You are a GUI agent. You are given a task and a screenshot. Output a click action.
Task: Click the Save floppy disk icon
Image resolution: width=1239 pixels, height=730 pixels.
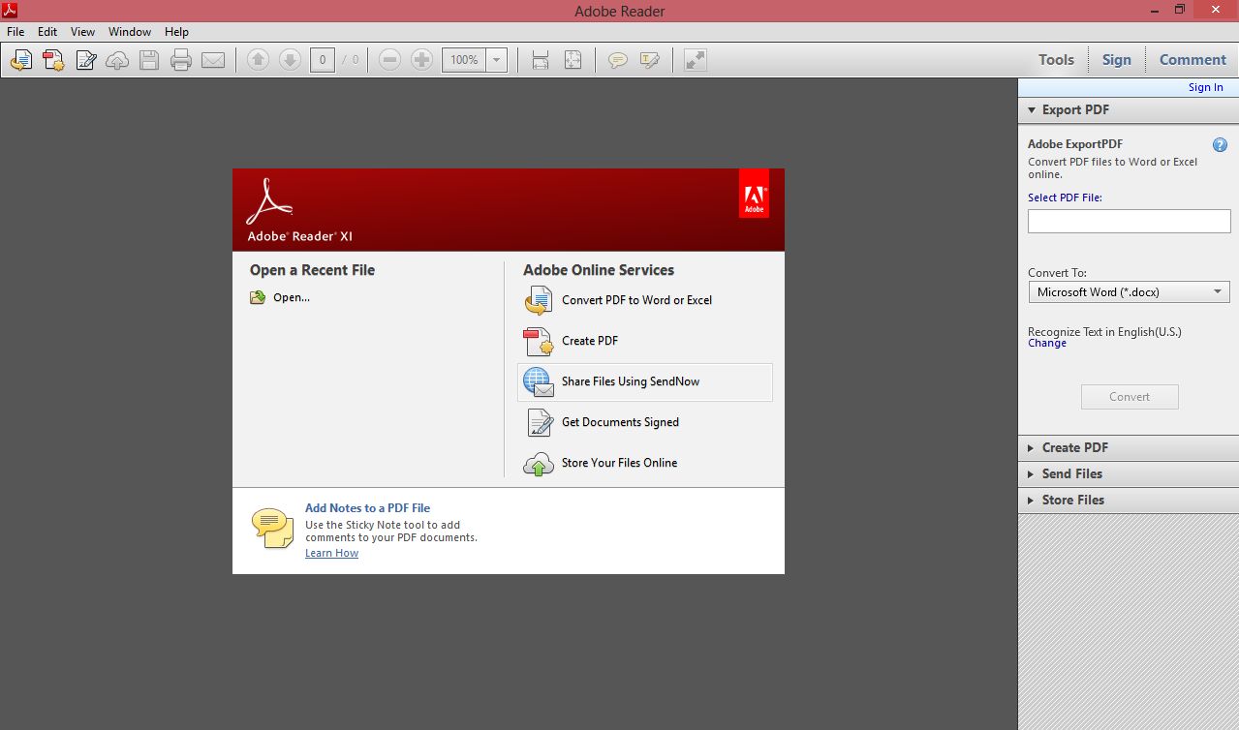pyautogui.click(x=148, y=60)
